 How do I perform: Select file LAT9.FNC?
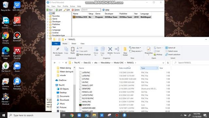tap(86, 72)
